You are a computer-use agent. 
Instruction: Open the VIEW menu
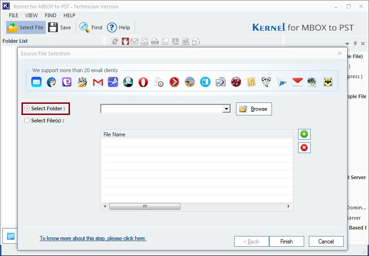(31, 15)
